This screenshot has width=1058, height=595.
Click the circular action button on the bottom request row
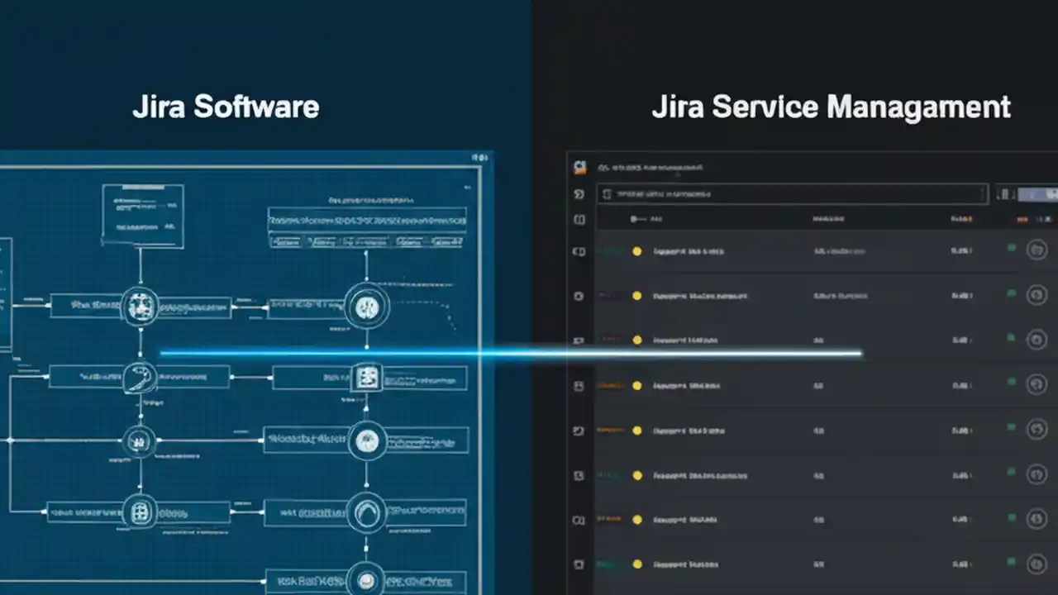1037,565
